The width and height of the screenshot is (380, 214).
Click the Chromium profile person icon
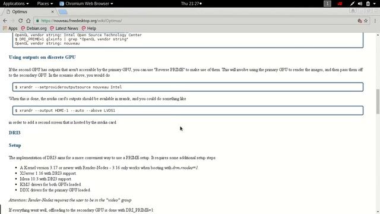point(353,11)
